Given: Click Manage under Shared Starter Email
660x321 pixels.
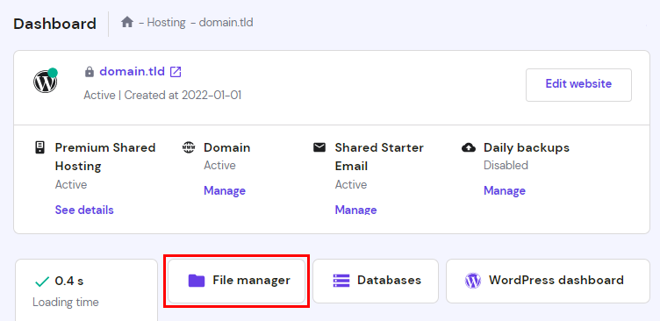Looking at the screenshot, I should 355,209.
